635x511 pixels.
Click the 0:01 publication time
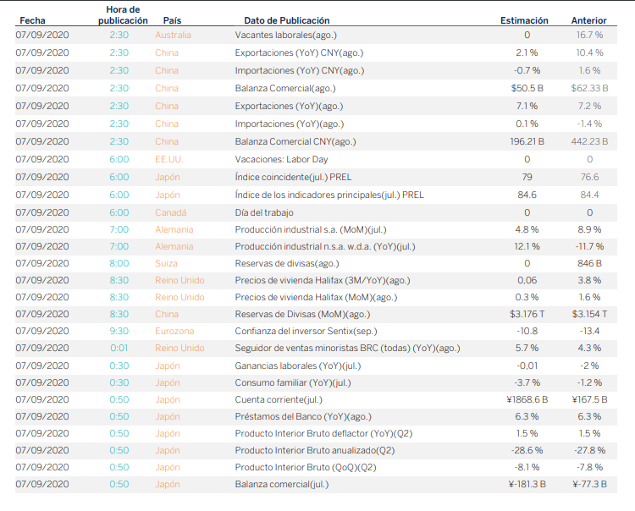[119, 349]
